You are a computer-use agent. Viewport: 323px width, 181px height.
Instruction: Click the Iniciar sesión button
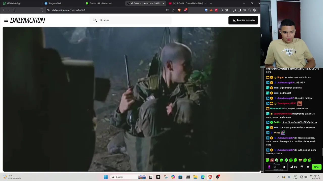click(243, 20)
